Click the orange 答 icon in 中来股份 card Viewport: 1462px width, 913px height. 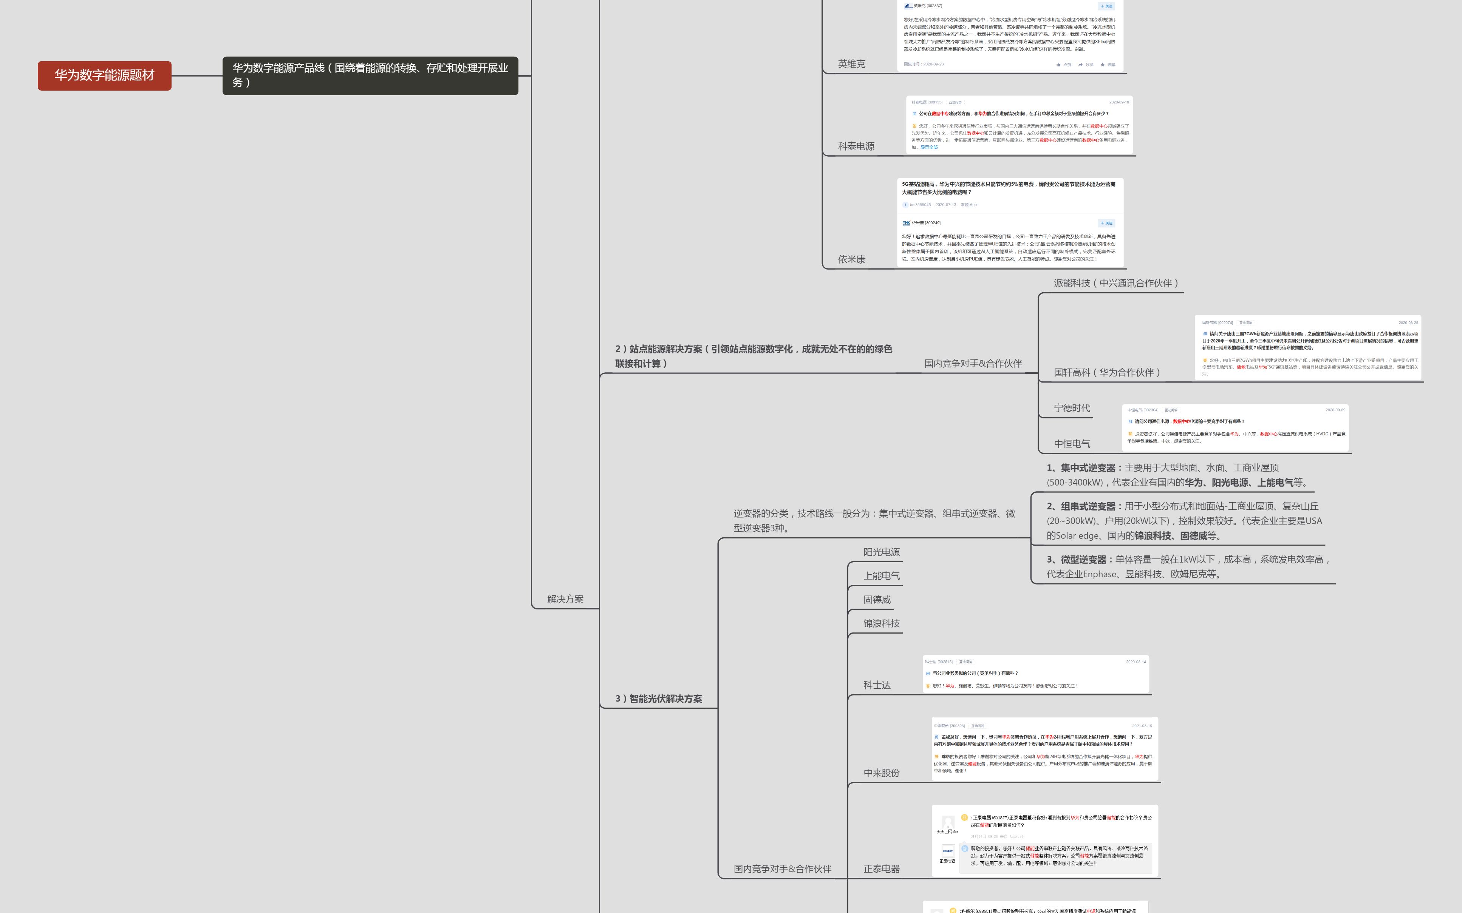[937, 757]
